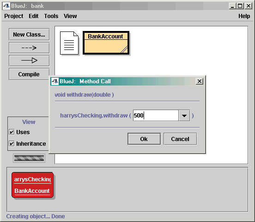Click the Compile button
Viewport: 255px width, 222px height.
tap(29, 74)
